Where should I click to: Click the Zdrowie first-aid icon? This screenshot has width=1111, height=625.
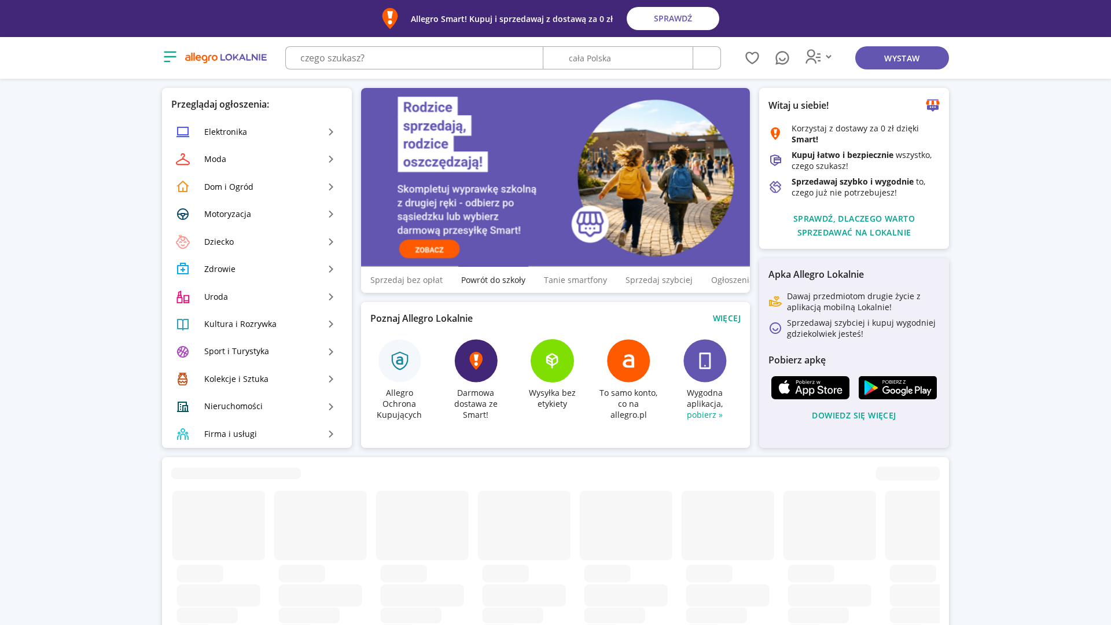click(183, 269)
